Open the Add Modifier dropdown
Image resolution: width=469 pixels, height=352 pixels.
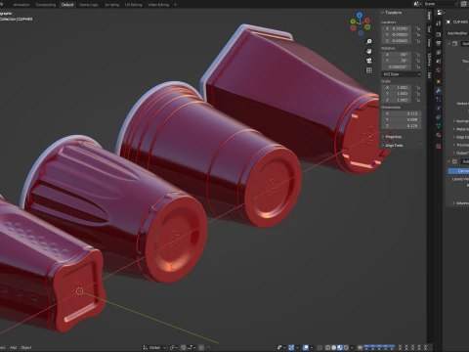(457, 33)
